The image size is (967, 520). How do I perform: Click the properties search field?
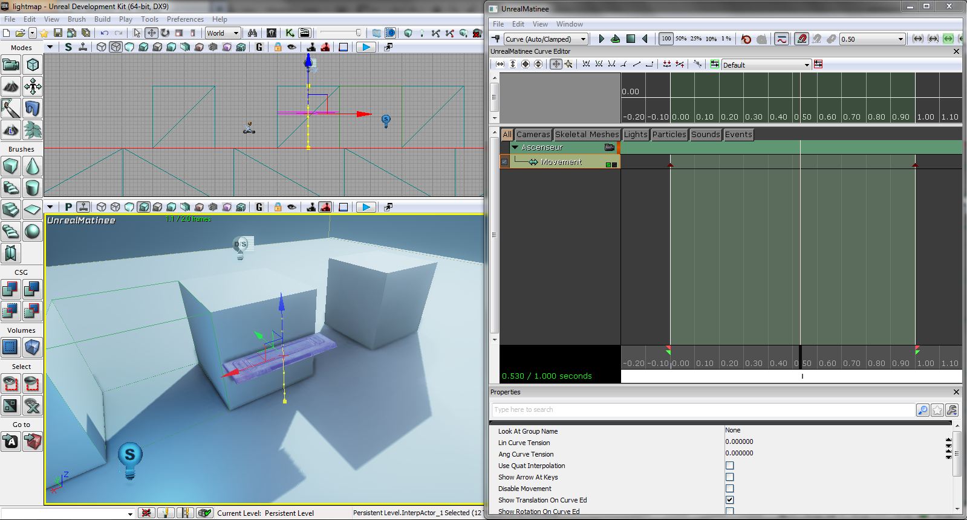pyautogui.click(x=703, y=409)
